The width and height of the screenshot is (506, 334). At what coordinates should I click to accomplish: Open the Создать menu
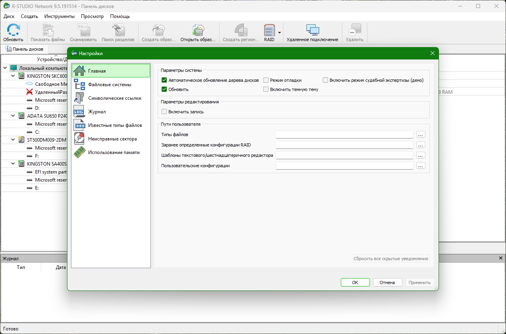29,16
